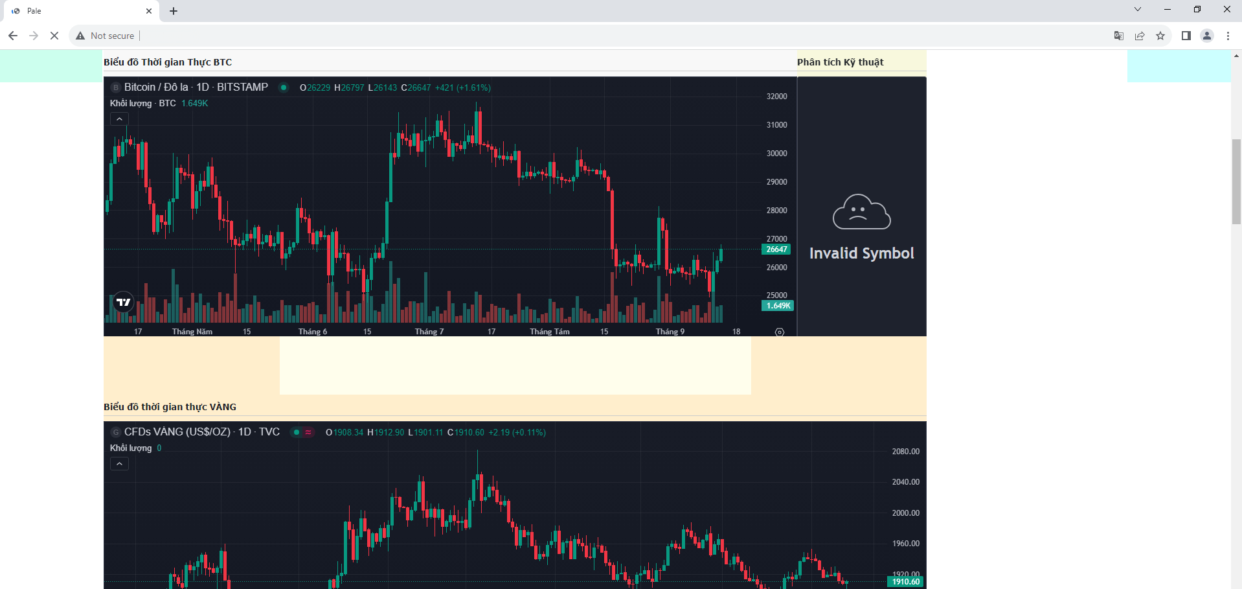Select the Pale browser tab
The height and width of the screenshot is (589, 1242).
point(81,11)
